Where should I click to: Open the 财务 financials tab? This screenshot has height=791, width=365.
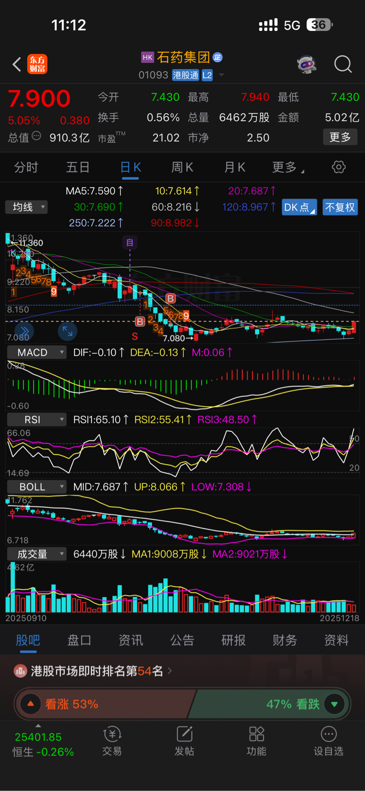pos(285,640)
